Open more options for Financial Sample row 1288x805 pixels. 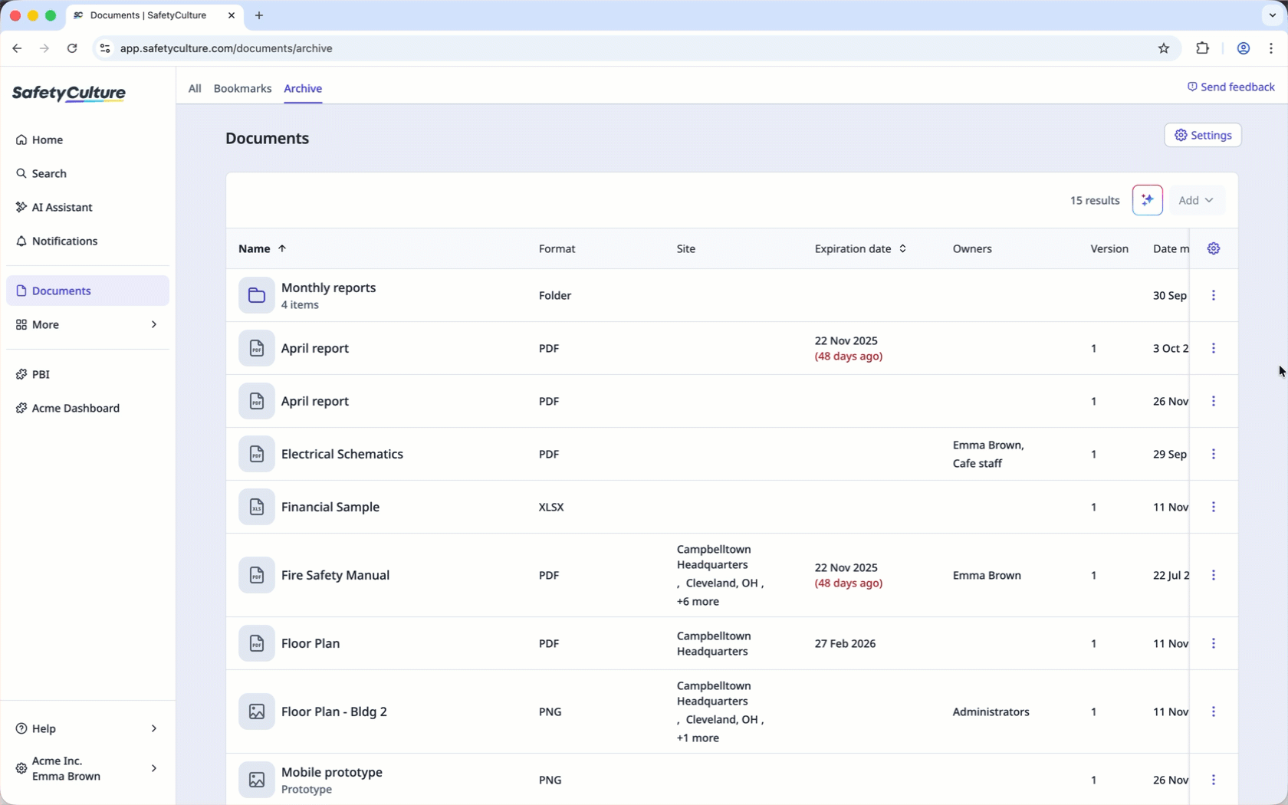[x=1214, y=507]
